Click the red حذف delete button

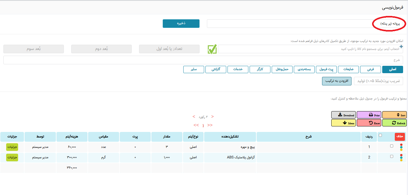pyautogui.click(x=400, y=137)
